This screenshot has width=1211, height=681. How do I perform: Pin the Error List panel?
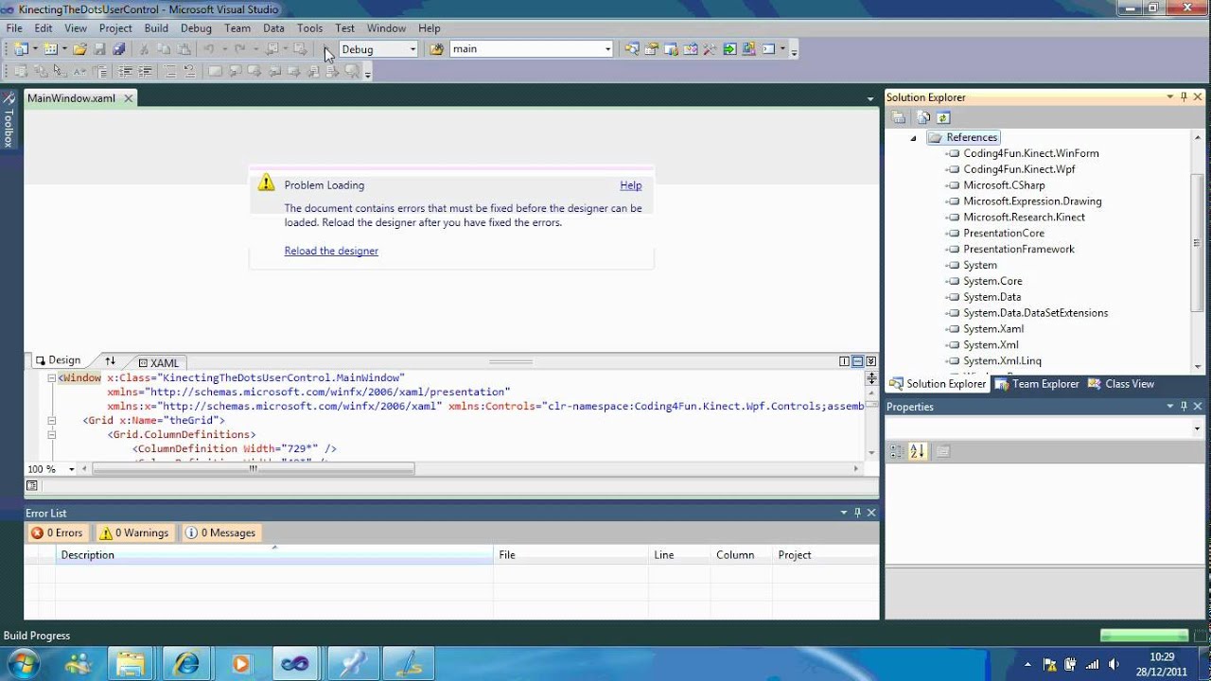[x=858, y=513]
